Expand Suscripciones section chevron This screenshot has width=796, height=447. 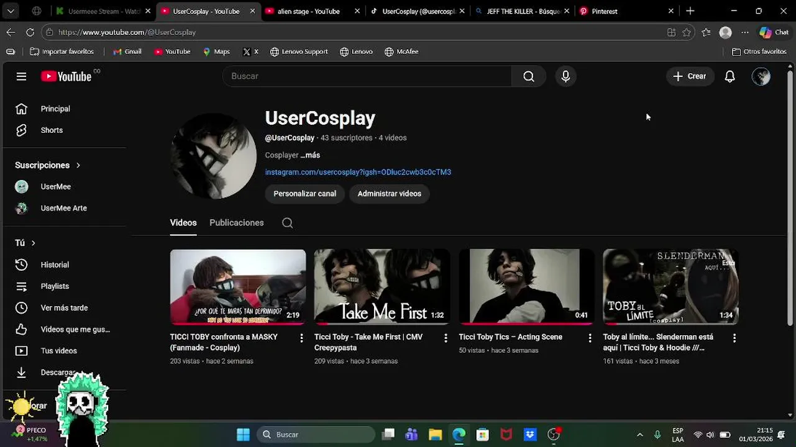pos(78,165)
